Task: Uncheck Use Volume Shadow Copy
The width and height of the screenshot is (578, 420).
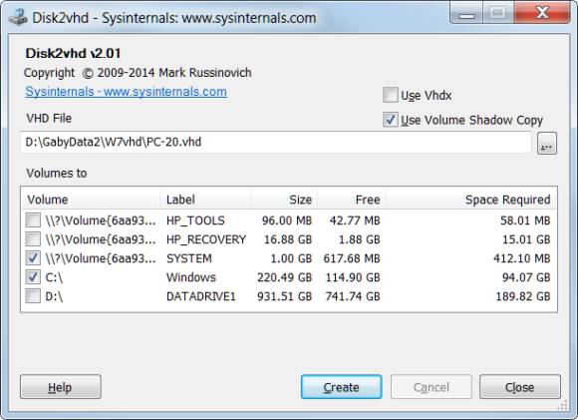Action: (391, 120)
